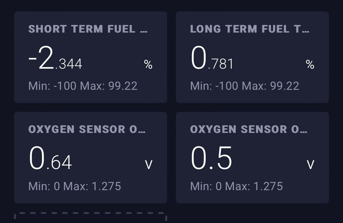Tap the Long Term Fuel title label

pos(244,29)
